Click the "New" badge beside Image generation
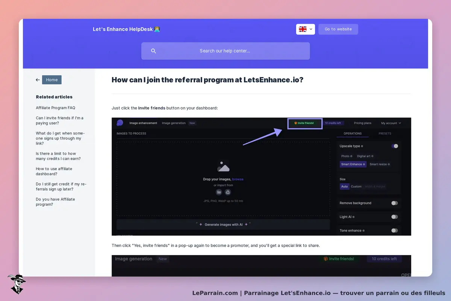The height and width of the screenshot is (301, 451). click(x=192, y=123)
